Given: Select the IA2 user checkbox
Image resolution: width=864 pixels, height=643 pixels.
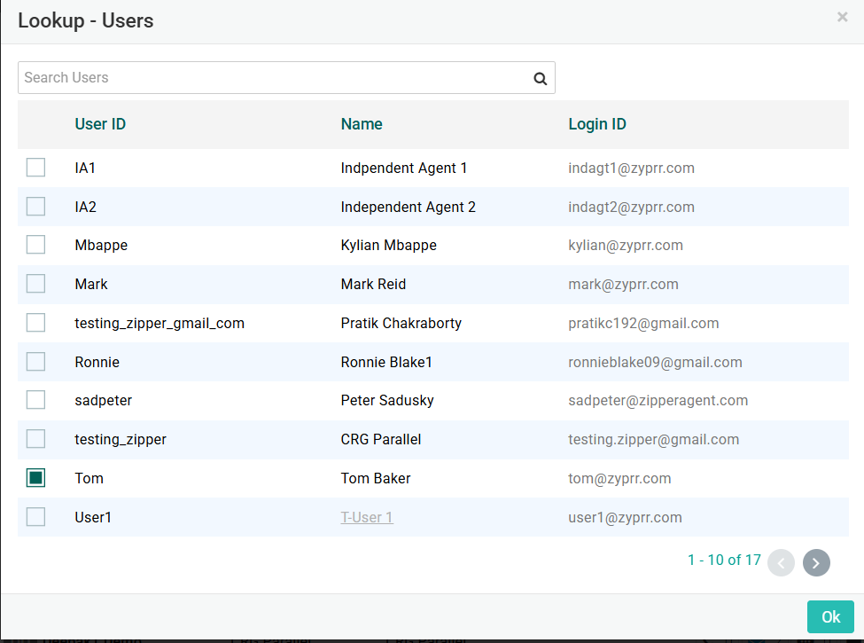Looking at the screenshot, I should (x=35, y=207).
